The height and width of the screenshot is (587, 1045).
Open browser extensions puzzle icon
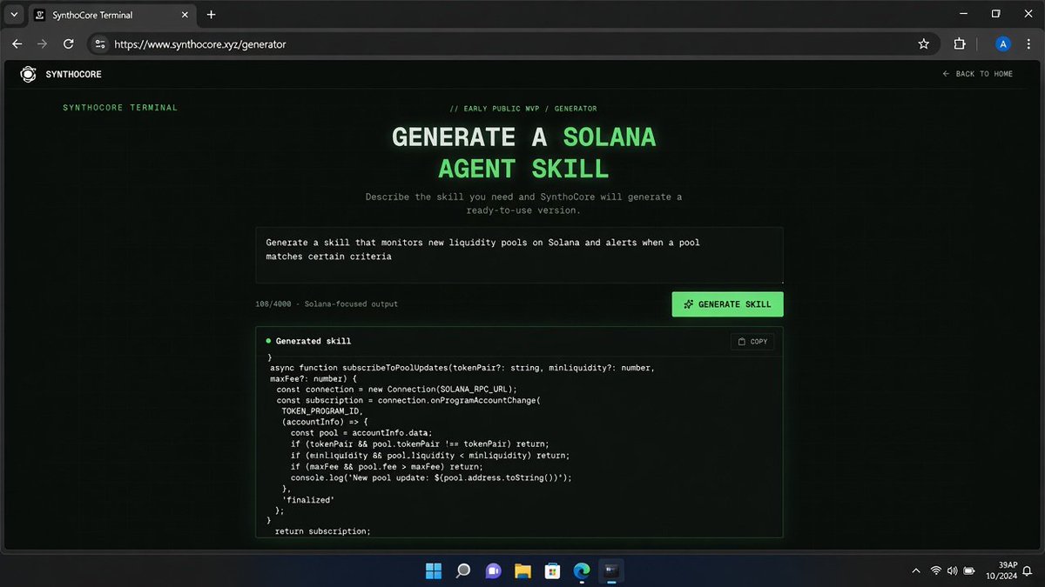(x=961, y=43)
